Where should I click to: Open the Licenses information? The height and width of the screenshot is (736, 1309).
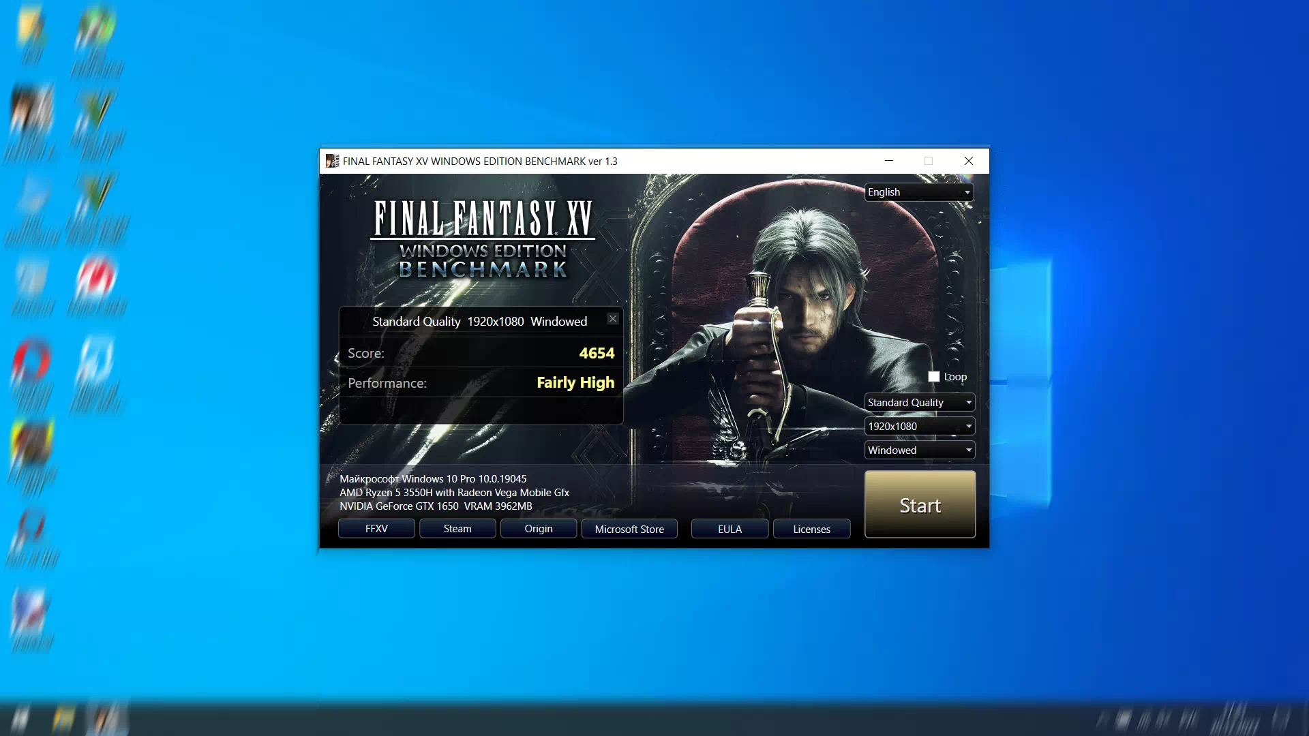pyautogui.click(x=811, y=528)
